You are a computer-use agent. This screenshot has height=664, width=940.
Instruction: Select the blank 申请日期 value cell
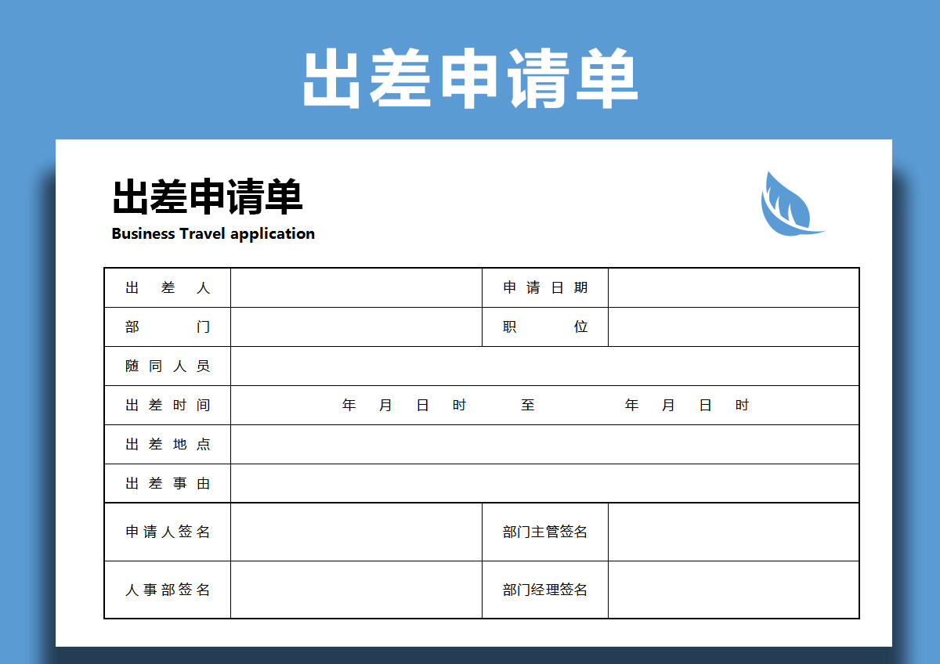[733, 288]
